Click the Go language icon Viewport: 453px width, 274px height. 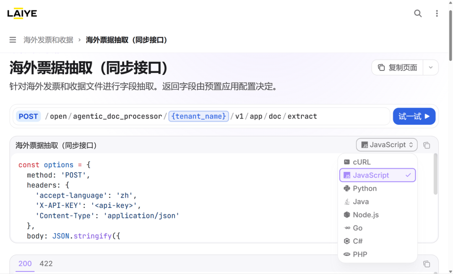coord(347,228)
